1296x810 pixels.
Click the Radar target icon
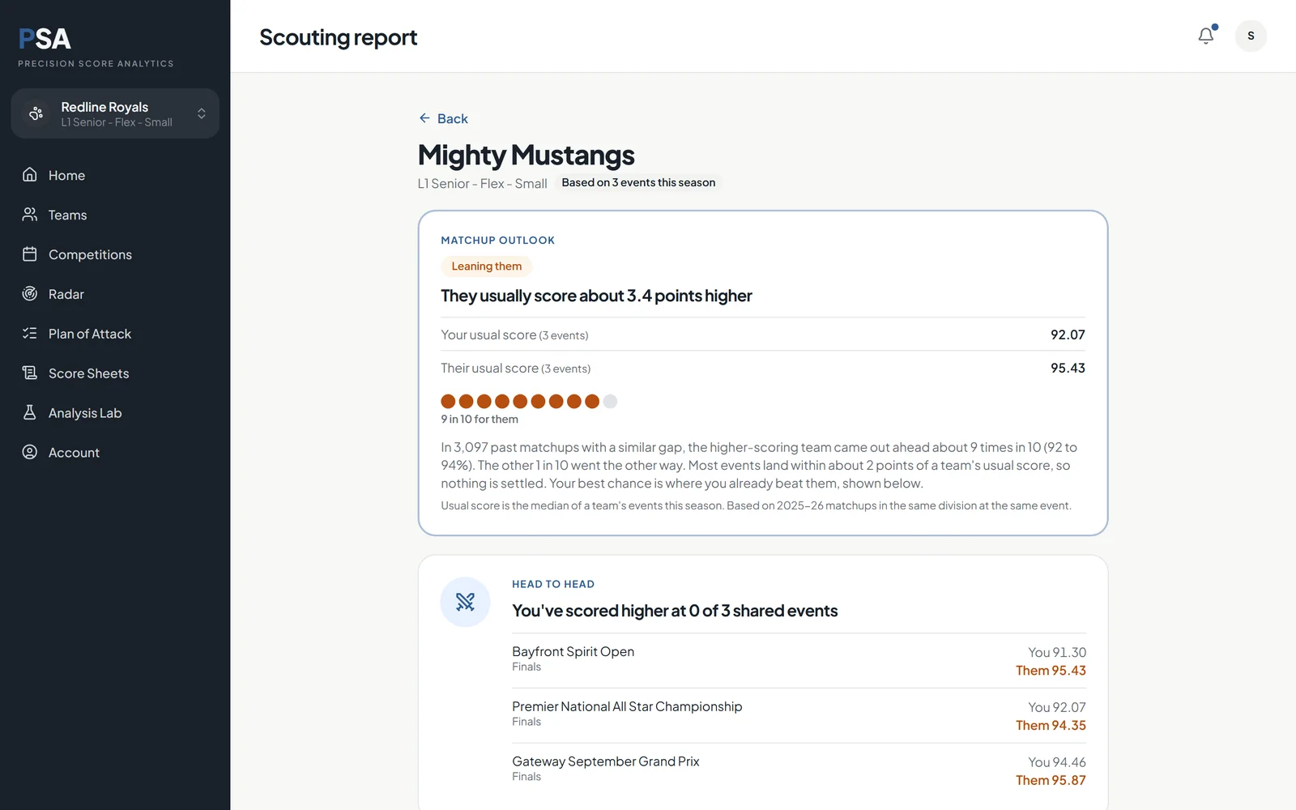point(30,294)
